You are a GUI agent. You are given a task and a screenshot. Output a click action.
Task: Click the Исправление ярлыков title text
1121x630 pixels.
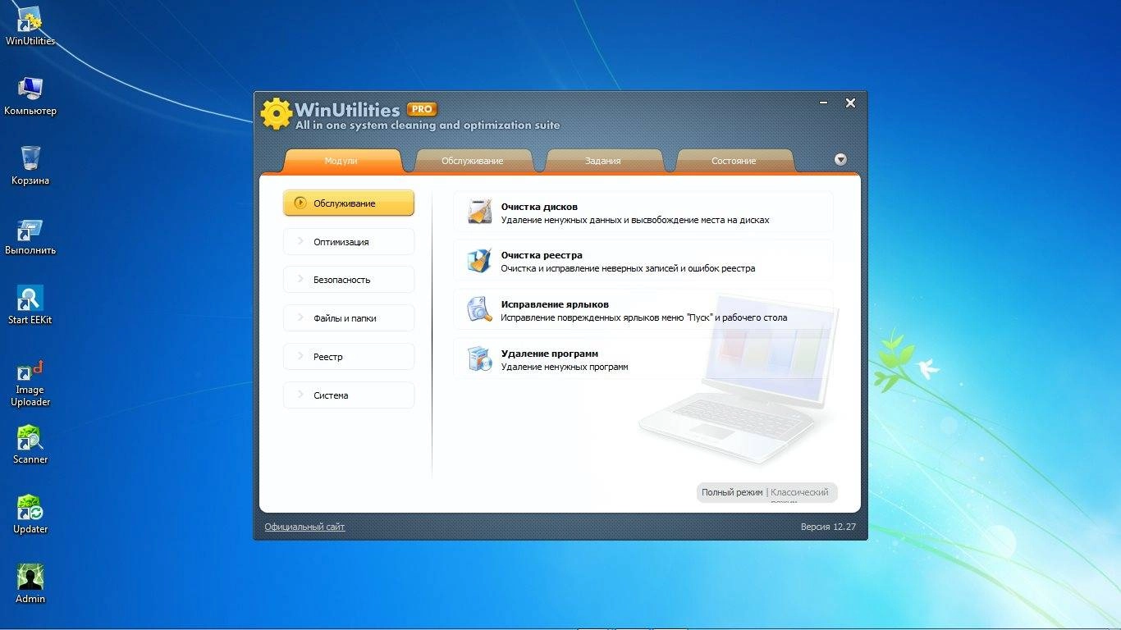[x=555, y=304]
